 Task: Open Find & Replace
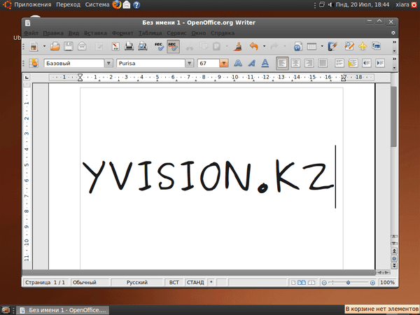[349, 46]
